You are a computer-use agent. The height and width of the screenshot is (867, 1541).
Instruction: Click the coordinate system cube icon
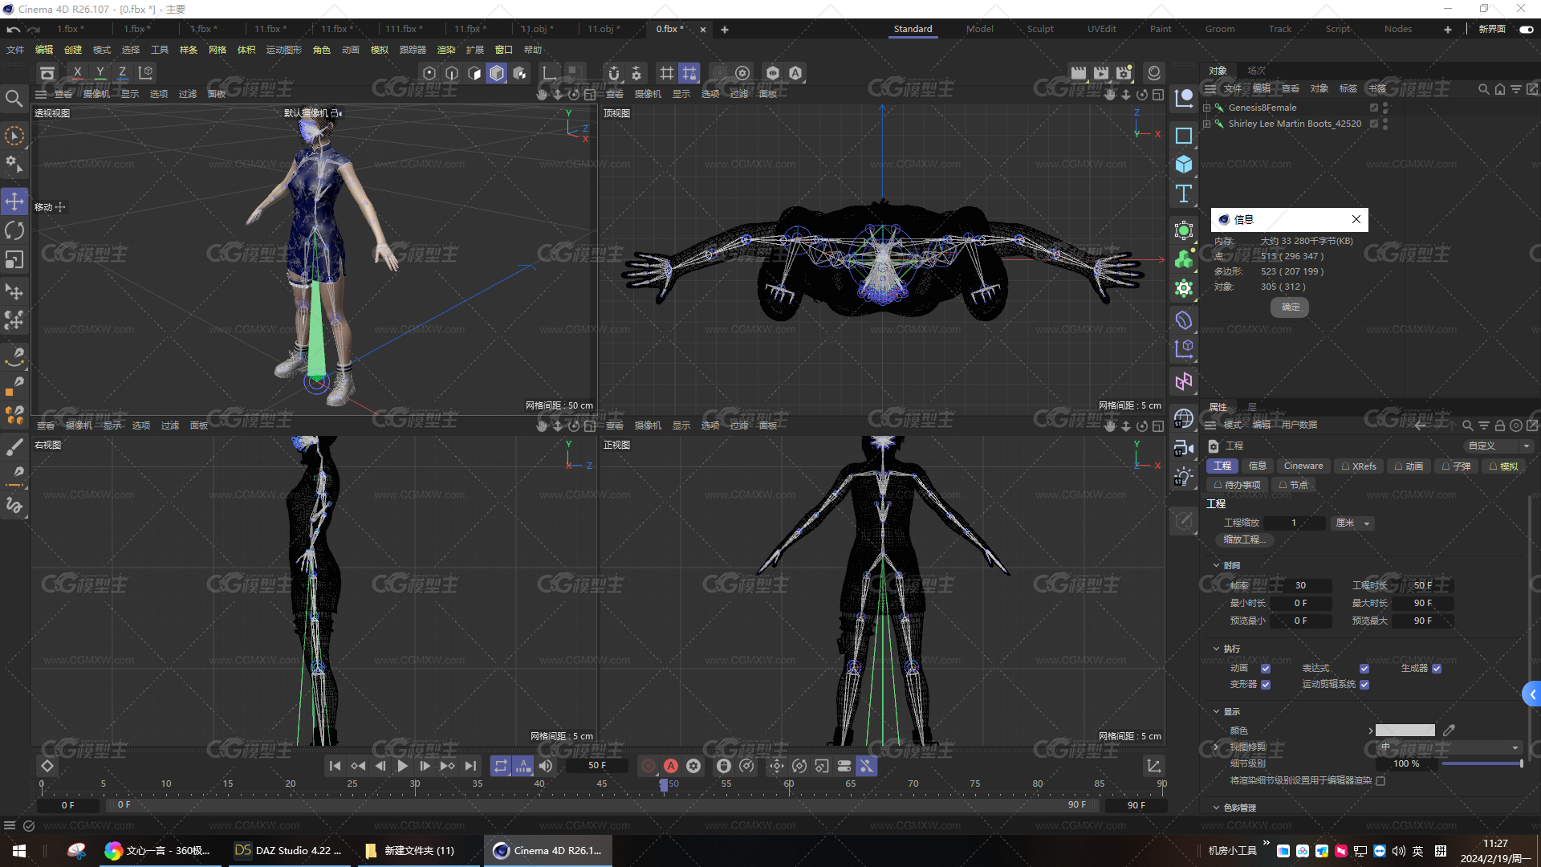pos(145,73)
